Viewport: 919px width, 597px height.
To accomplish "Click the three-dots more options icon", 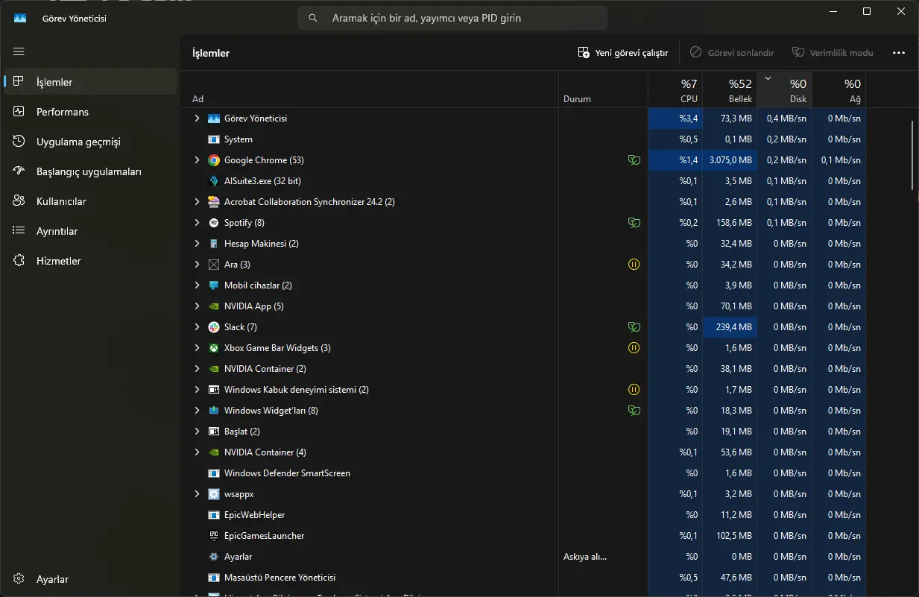I will tap(898, 53).
